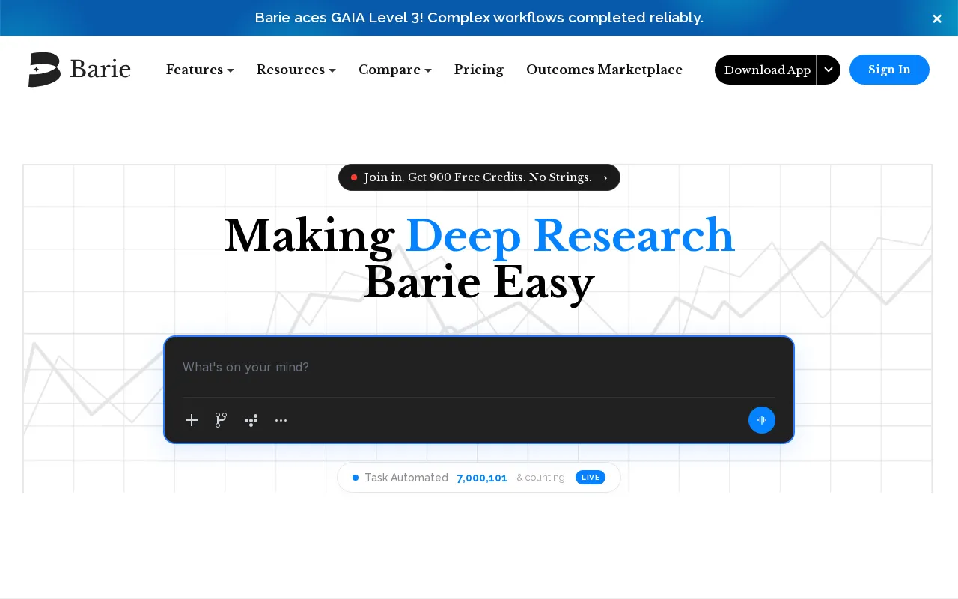Image resolution: width=958 pixels, height=599 pixels.
Task: Expand the Compare menu
Action: click(x=394, y=70)
